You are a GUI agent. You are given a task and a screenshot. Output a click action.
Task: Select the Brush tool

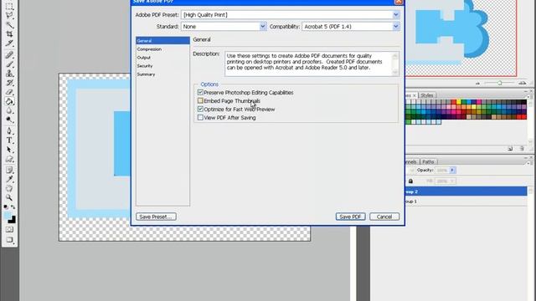click(9, 64)
